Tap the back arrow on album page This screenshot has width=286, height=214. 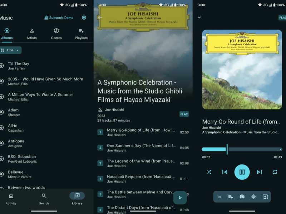coord(100,17)
